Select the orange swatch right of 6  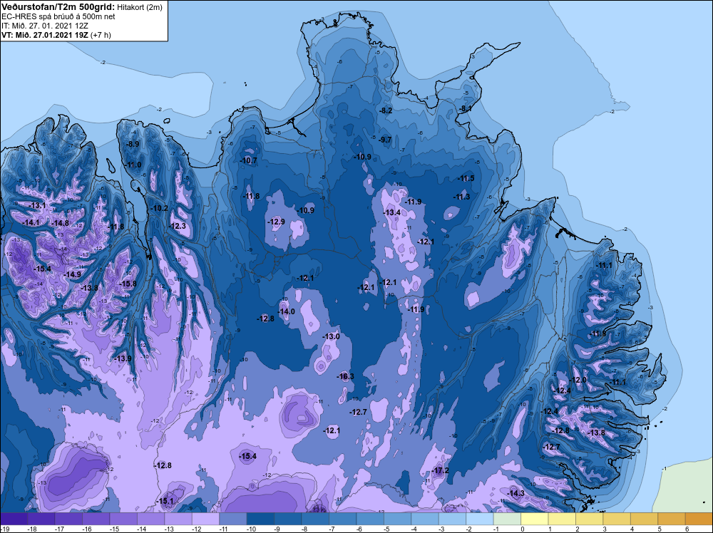[x=699, y=519]
